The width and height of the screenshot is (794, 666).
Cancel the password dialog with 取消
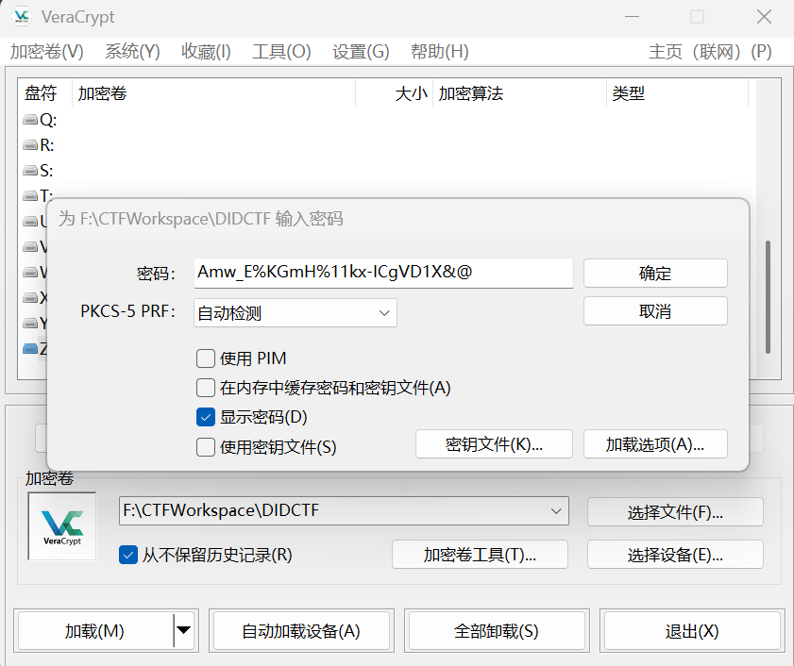click(x=655, y=310)
